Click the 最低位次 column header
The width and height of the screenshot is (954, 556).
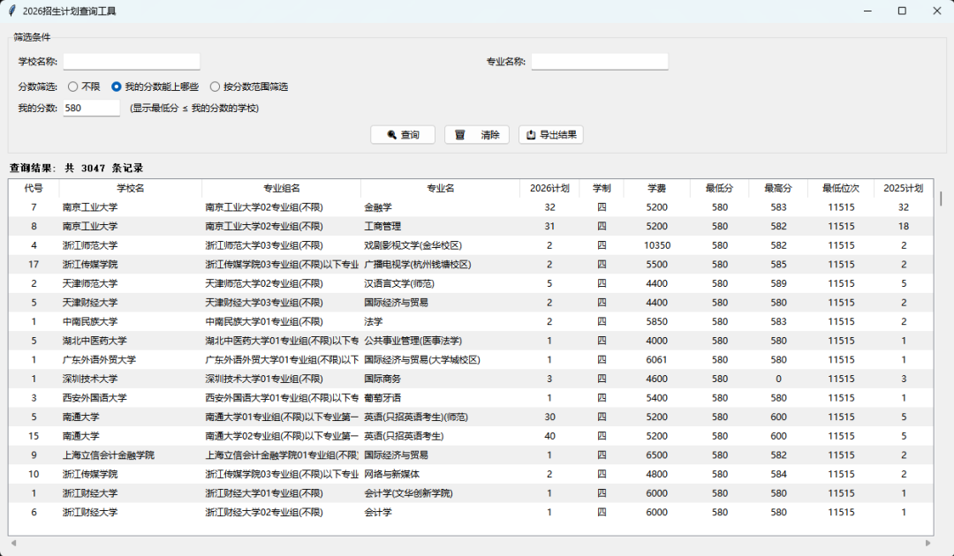click(x=841, y=188)
